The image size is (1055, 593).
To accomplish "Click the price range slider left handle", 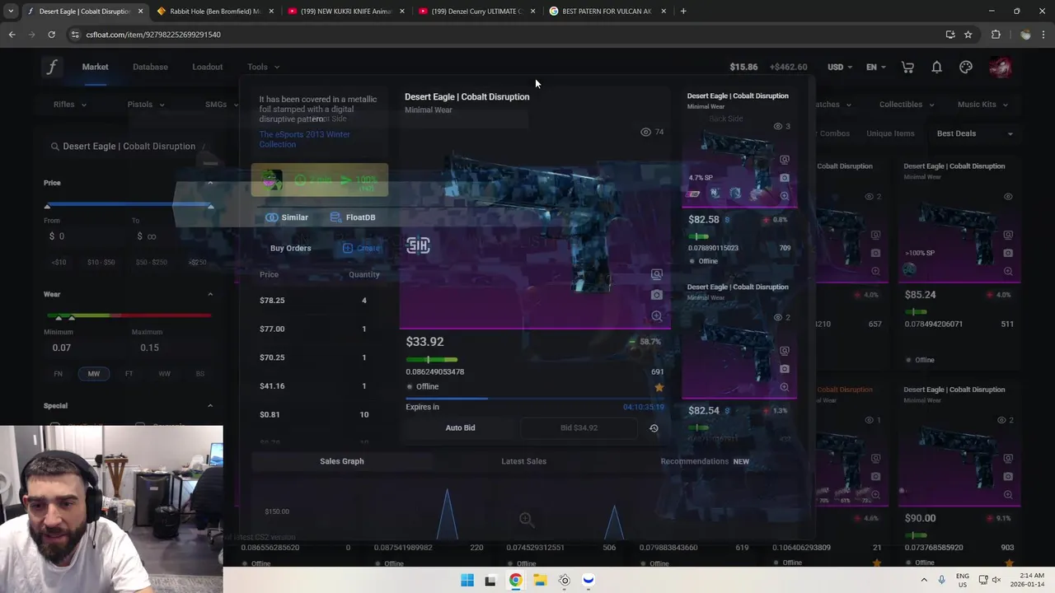I will [48, 205].
